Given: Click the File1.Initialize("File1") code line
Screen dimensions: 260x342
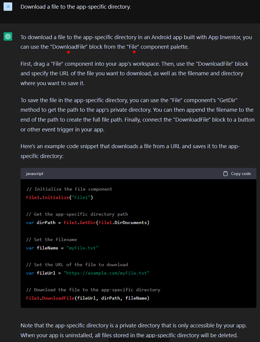Looking at the screenshot, I should (x=59, y=197).
